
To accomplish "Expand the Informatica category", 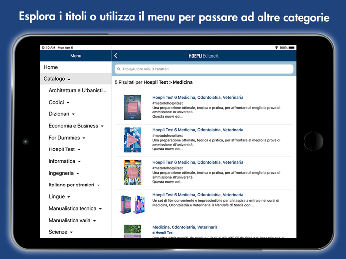I will (65, 161).
